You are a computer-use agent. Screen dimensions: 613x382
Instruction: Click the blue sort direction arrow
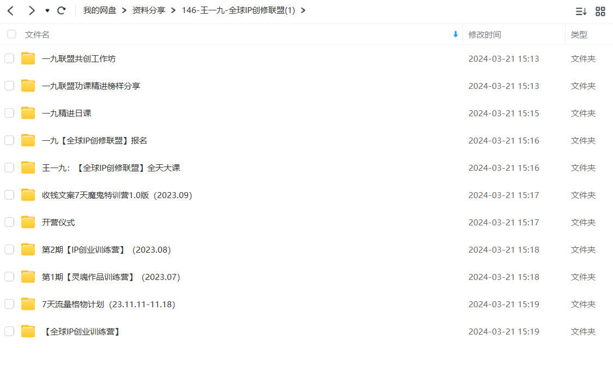point(455,34)
